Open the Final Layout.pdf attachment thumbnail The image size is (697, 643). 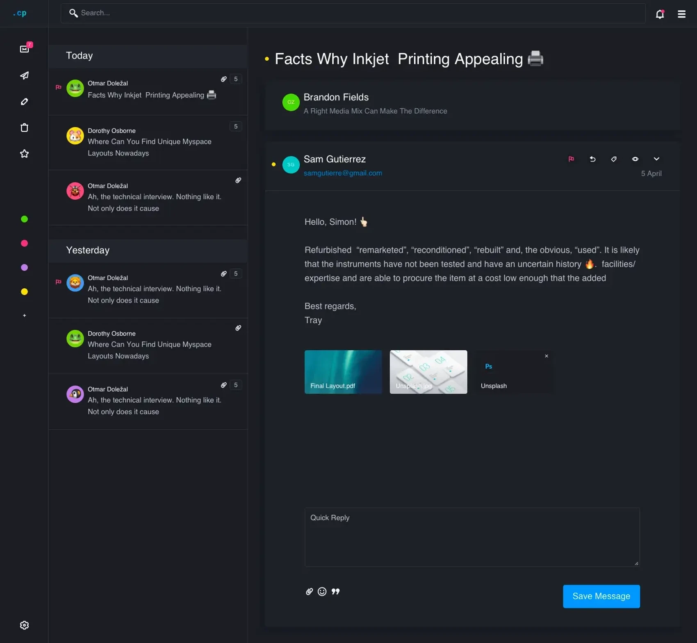343,372
